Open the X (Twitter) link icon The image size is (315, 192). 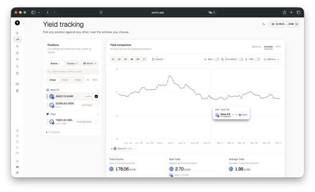click(17, 161)
